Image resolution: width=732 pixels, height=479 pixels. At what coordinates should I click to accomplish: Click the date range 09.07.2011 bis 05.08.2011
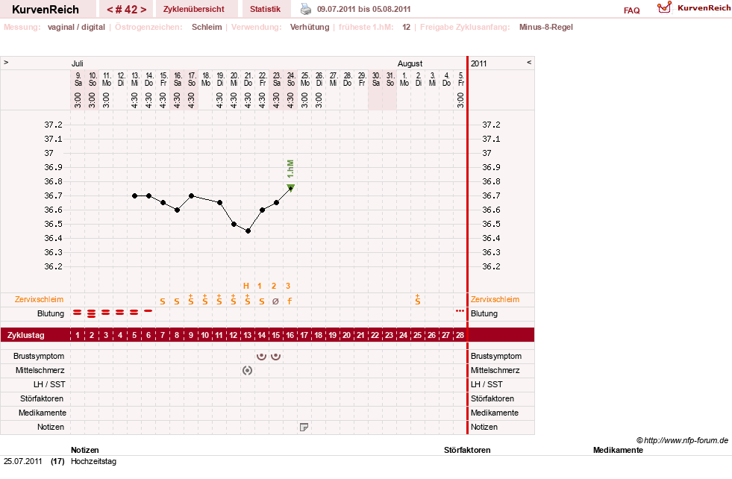click(x=363, y=9)
